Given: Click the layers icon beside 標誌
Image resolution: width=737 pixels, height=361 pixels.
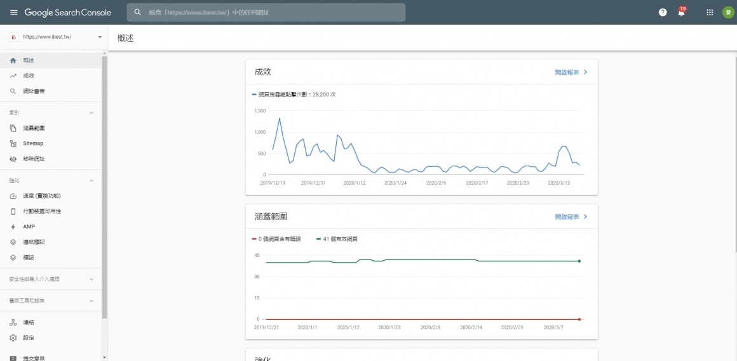Looking at the screenshot, I should (13, 258).
